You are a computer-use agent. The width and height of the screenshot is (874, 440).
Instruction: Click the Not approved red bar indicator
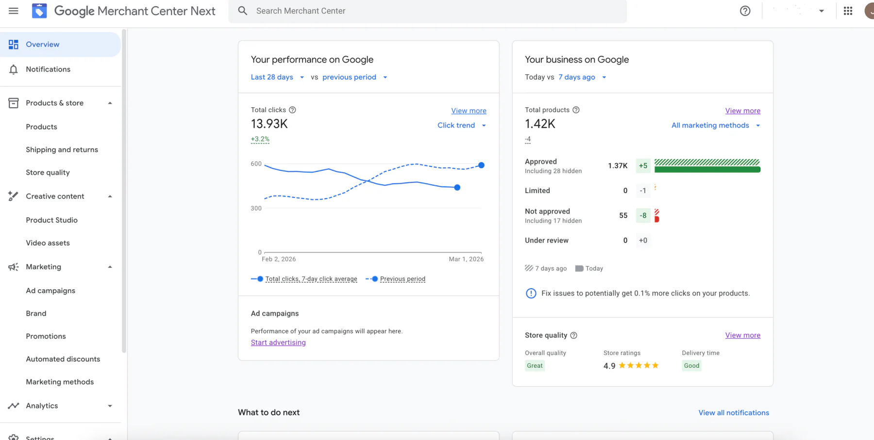tap(656, 219)
